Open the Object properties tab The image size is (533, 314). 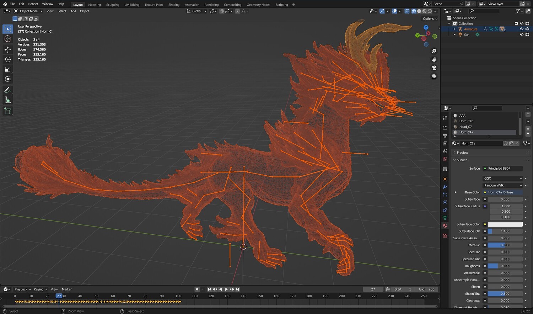click(x=445, y=179)
